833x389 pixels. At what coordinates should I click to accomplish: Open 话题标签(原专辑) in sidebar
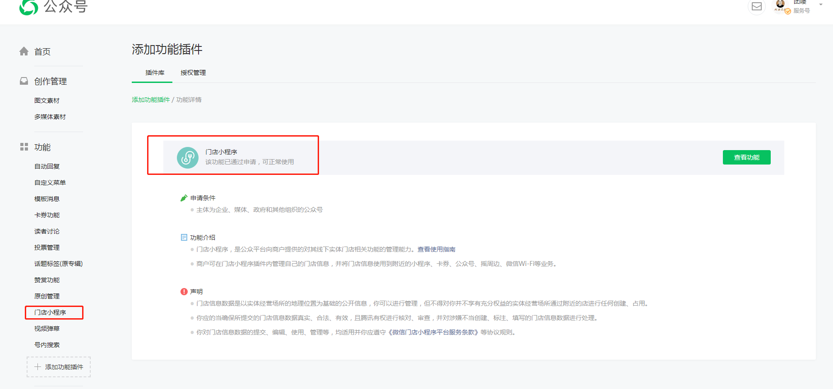59,264
